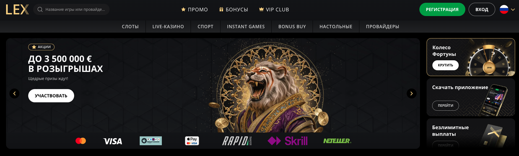Expand the language selector chevron
Viewport: 519px width, 156px height.
tap(513, 9)
